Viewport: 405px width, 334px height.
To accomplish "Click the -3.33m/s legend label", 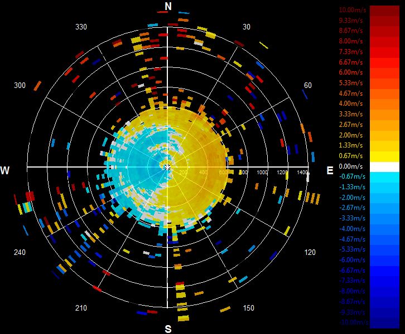I will 352,218.
